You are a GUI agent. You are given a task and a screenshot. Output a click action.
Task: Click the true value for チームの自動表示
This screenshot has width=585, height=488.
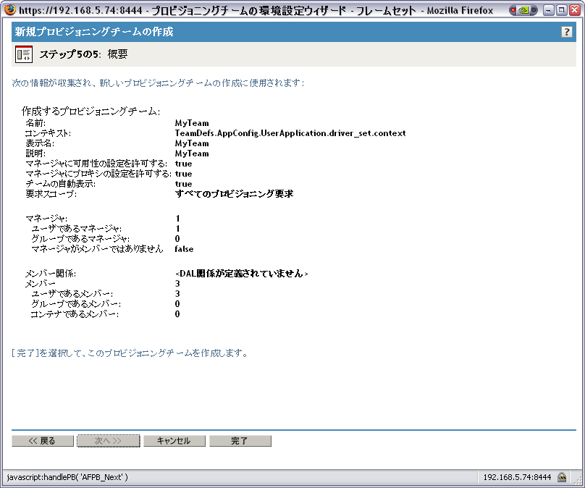[x=184, y=184]
